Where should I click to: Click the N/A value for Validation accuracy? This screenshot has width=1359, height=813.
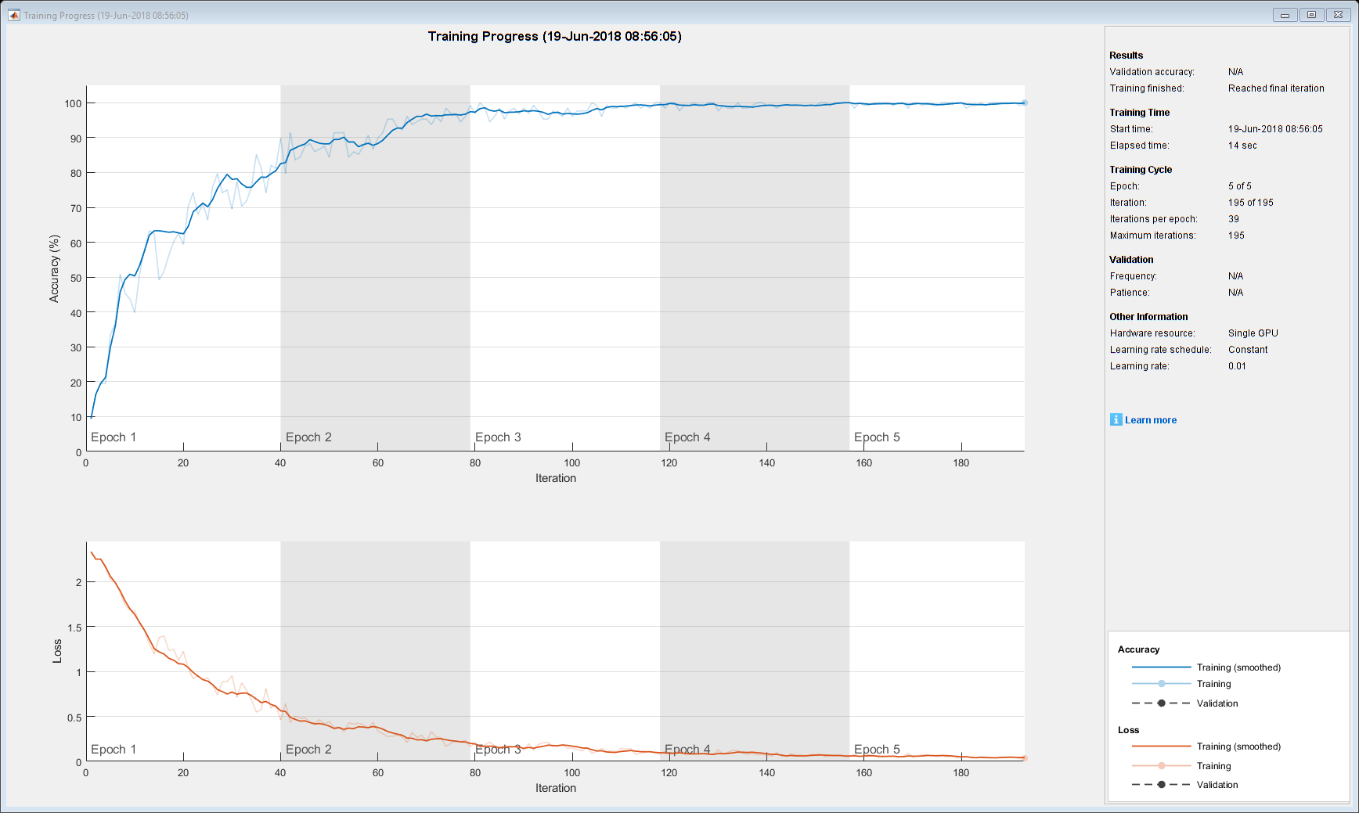1235,72
